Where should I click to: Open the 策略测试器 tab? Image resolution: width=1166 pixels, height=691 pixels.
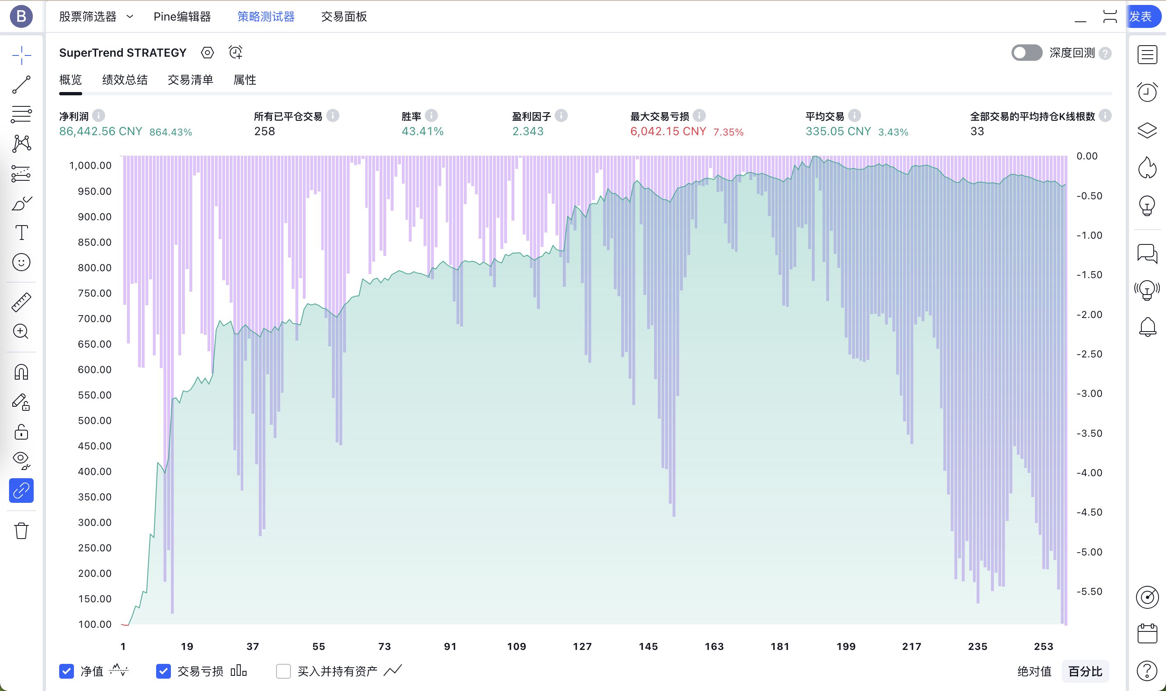coord(266,17)
